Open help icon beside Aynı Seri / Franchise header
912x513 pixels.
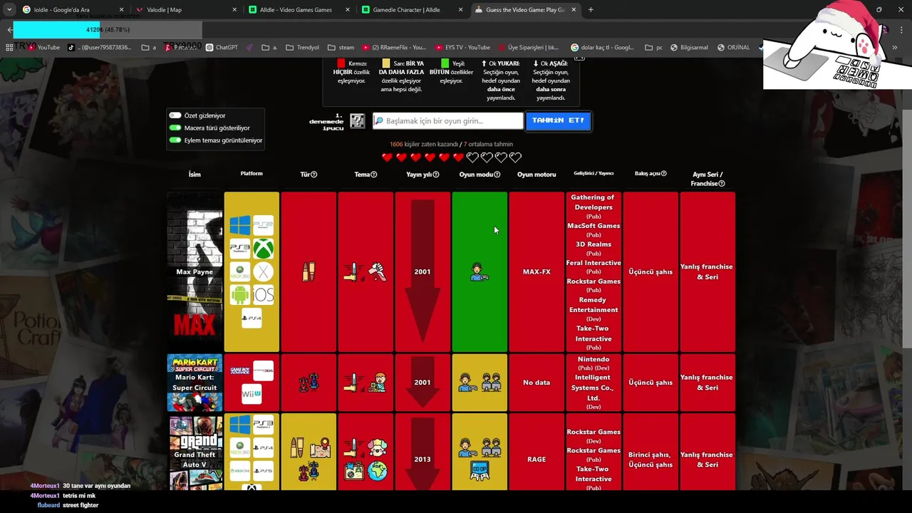tap(722, 184)
